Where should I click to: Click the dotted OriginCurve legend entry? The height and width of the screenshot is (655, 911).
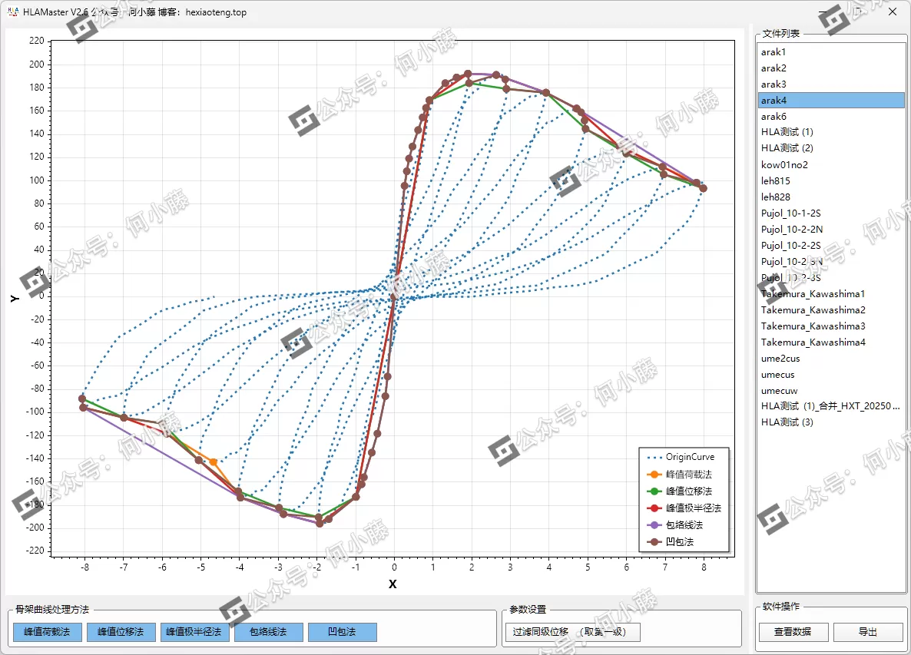pos(682,458)
